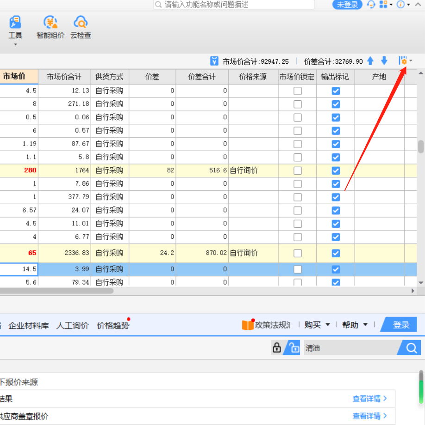Switch to 企业材料库 tab
This screenshot has width=425, height=425.
pyautogui.click(x=29, y=325)
